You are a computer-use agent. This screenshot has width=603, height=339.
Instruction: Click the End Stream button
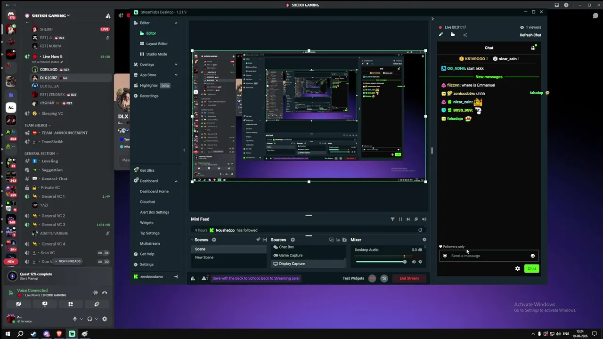click(x=409, y=278)
